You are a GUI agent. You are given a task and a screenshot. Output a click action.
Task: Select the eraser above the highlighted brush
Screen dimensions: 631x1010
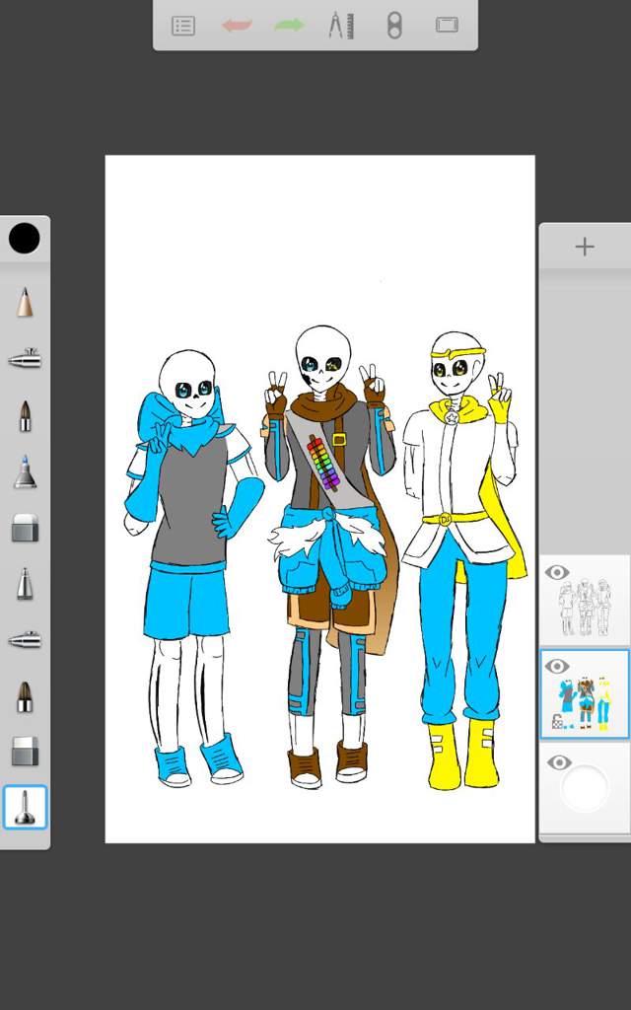point(25,751)
